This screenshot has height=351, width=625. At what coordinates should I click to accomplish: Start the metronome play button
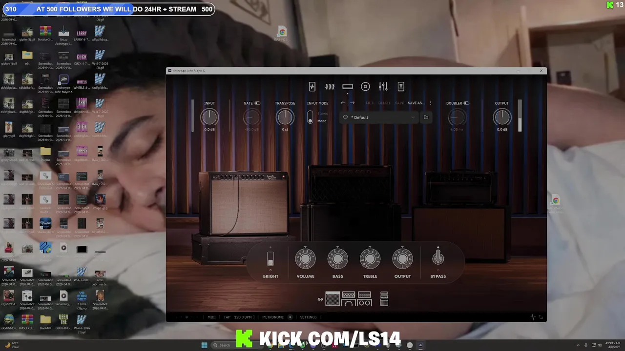(x=290, y=317)
